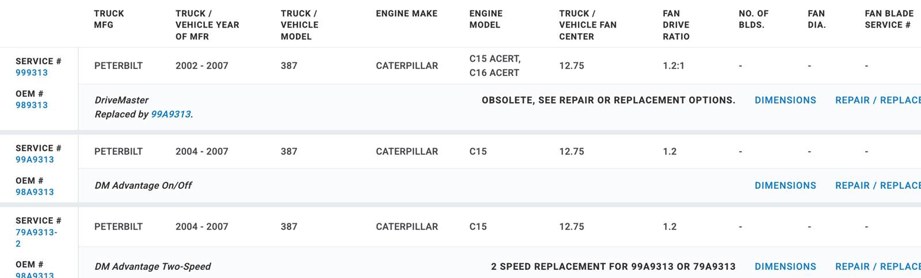
Task: Open REPAIR / REPLACE for DM Advantage On/Off
Action: (878, 185)
